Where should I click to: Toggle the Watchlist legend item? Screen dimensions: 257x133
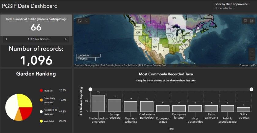click(41, 121)
